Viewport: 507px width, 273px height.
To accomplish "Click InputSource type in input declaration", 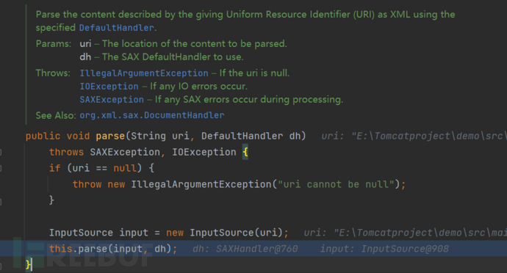I will pyautogui.click(x=81, y=233).
